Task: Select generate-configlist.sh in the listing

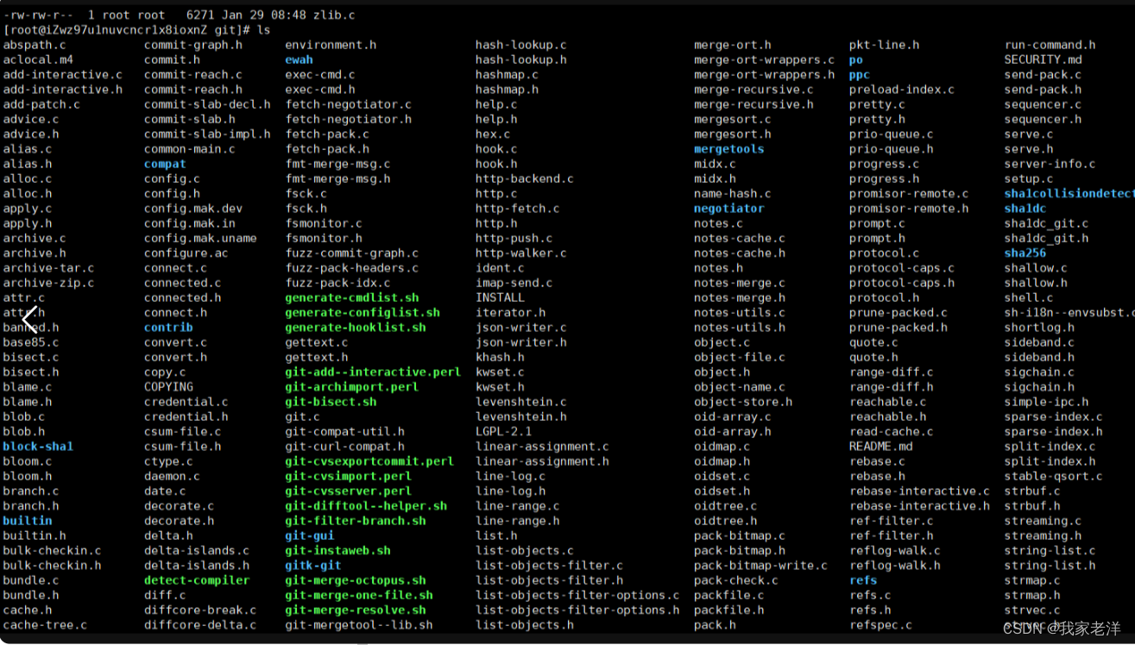Action: click(x=363, y=312)
